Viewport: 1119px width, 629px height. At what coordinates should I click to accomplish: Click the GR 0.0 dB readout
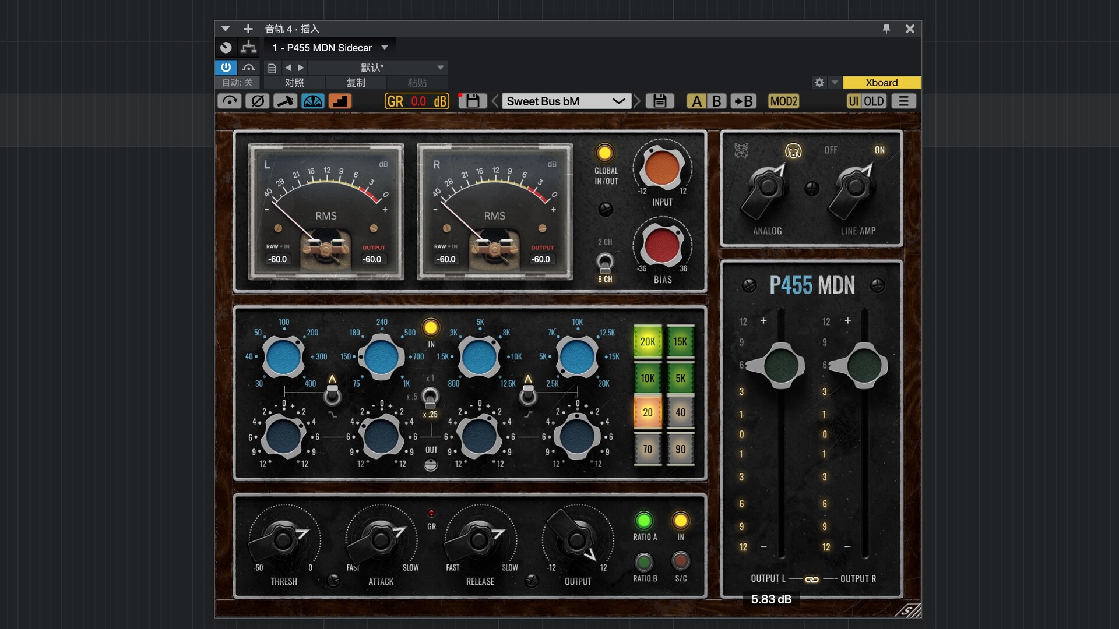(417, 101)
